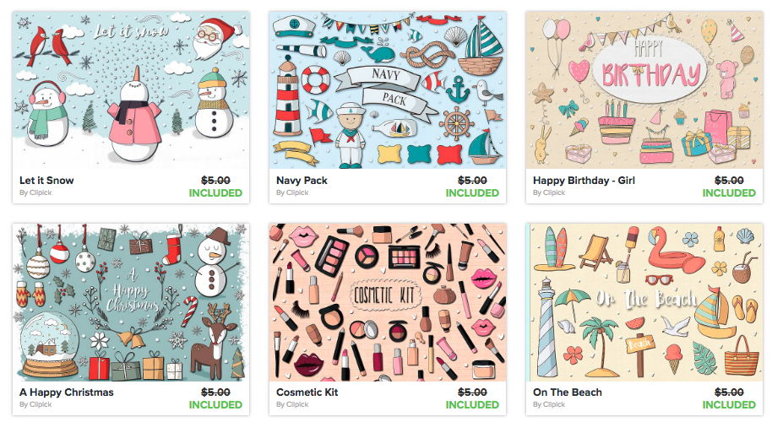This screenshot has width=772, height=422.
Task: Click the Navy Pack title link
Action: click(x=302, y=181)
